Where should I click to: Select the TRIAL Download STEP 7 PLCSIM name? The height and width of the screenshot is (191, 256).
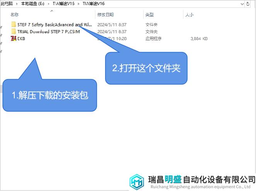click(x=49, y=32)
